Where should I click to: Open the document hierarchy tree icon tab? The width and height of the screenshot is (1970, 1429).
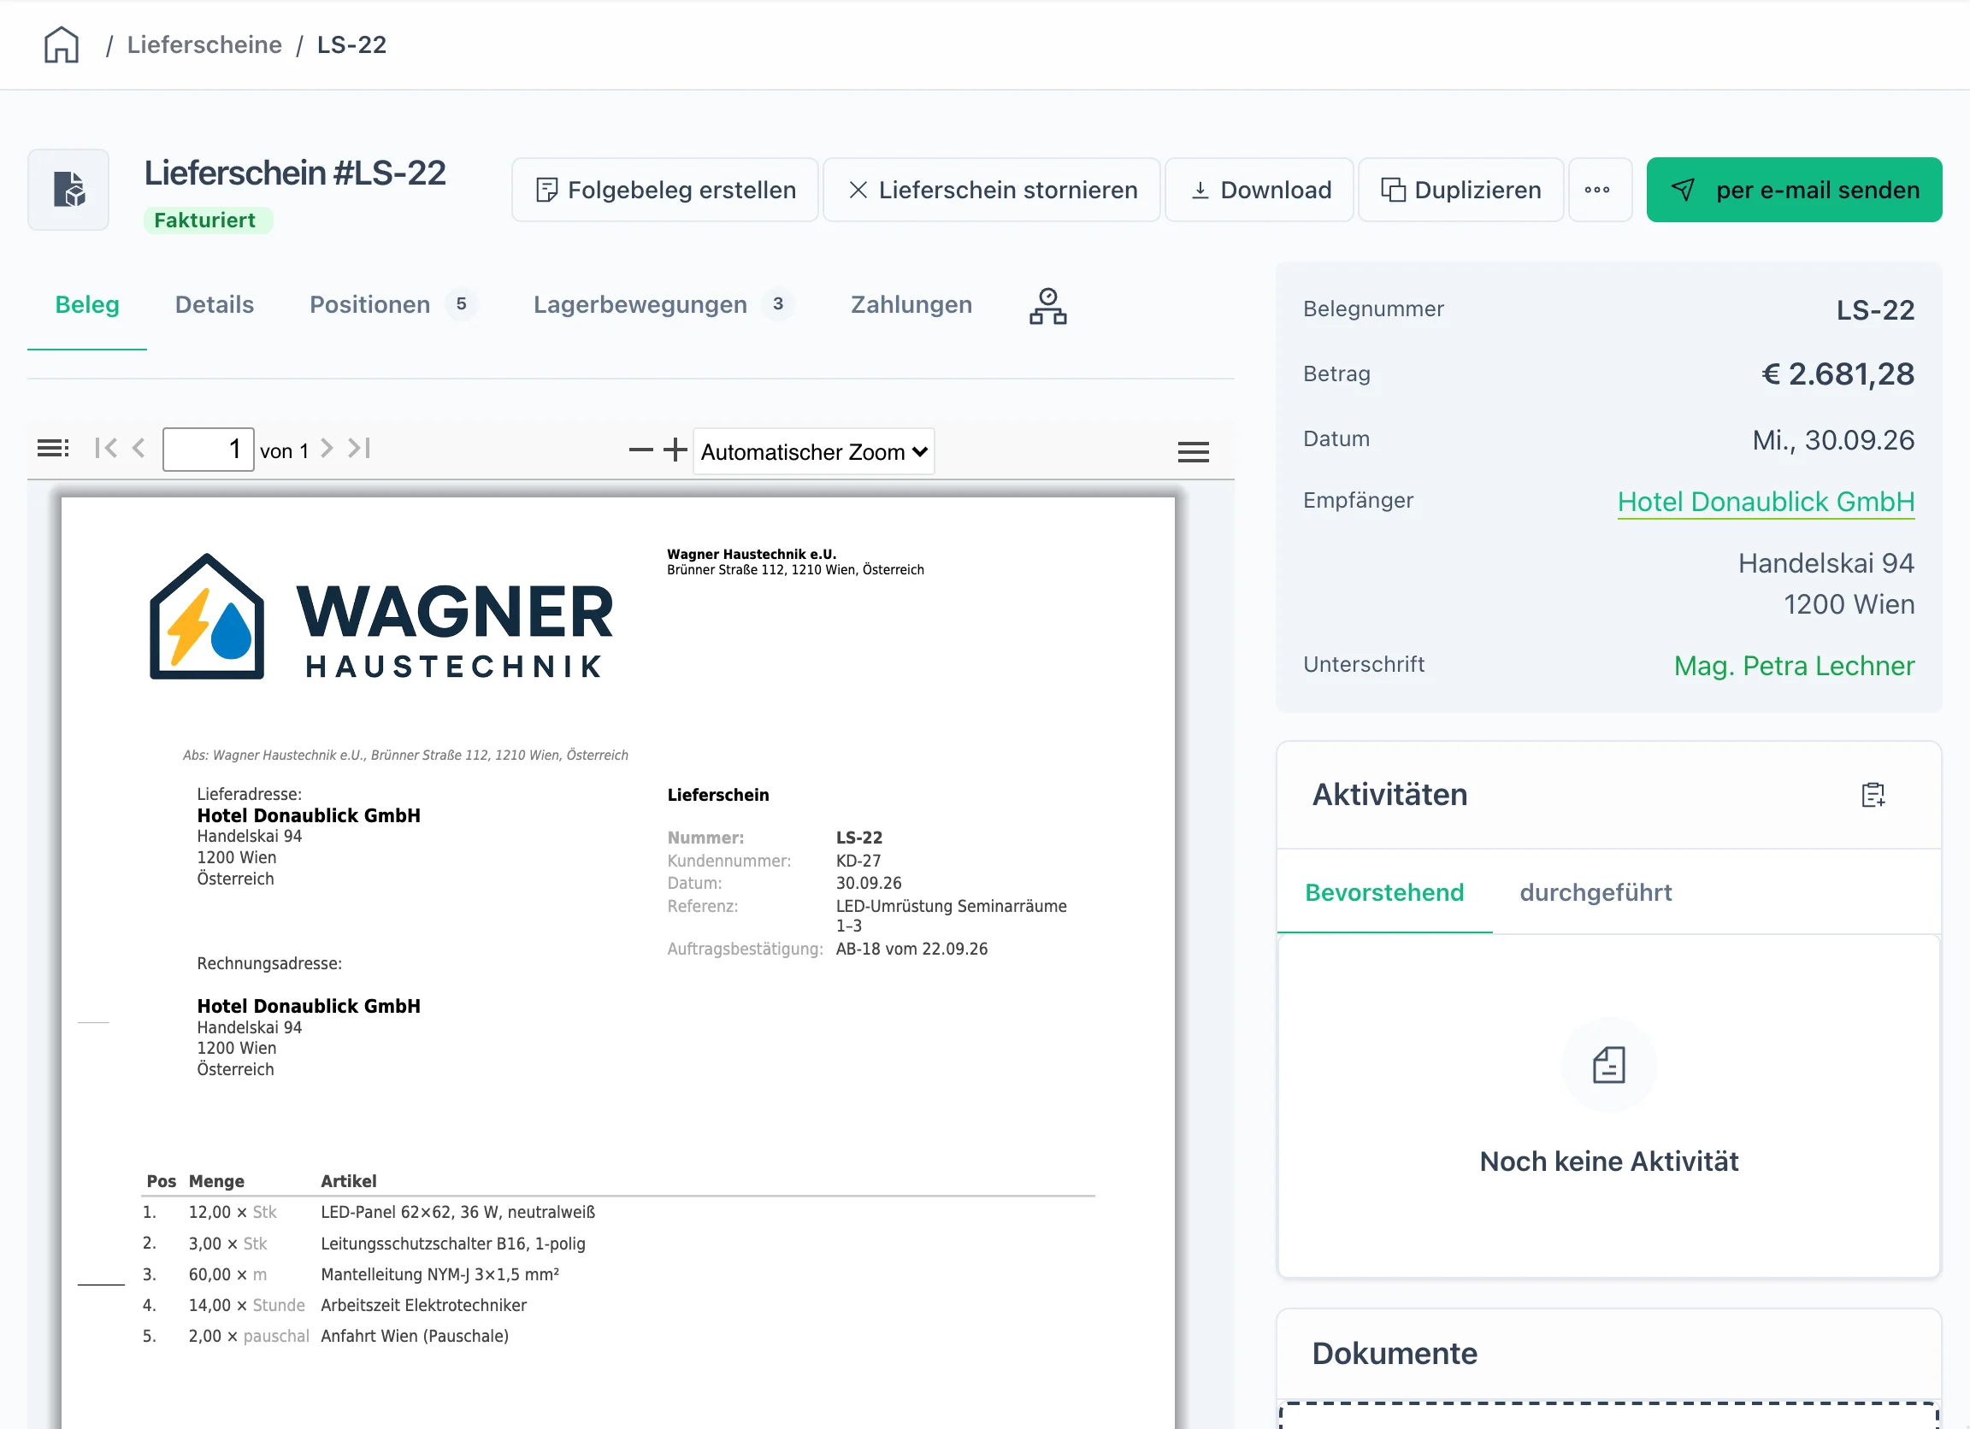pyautogui.click(x=1047, y=306)
